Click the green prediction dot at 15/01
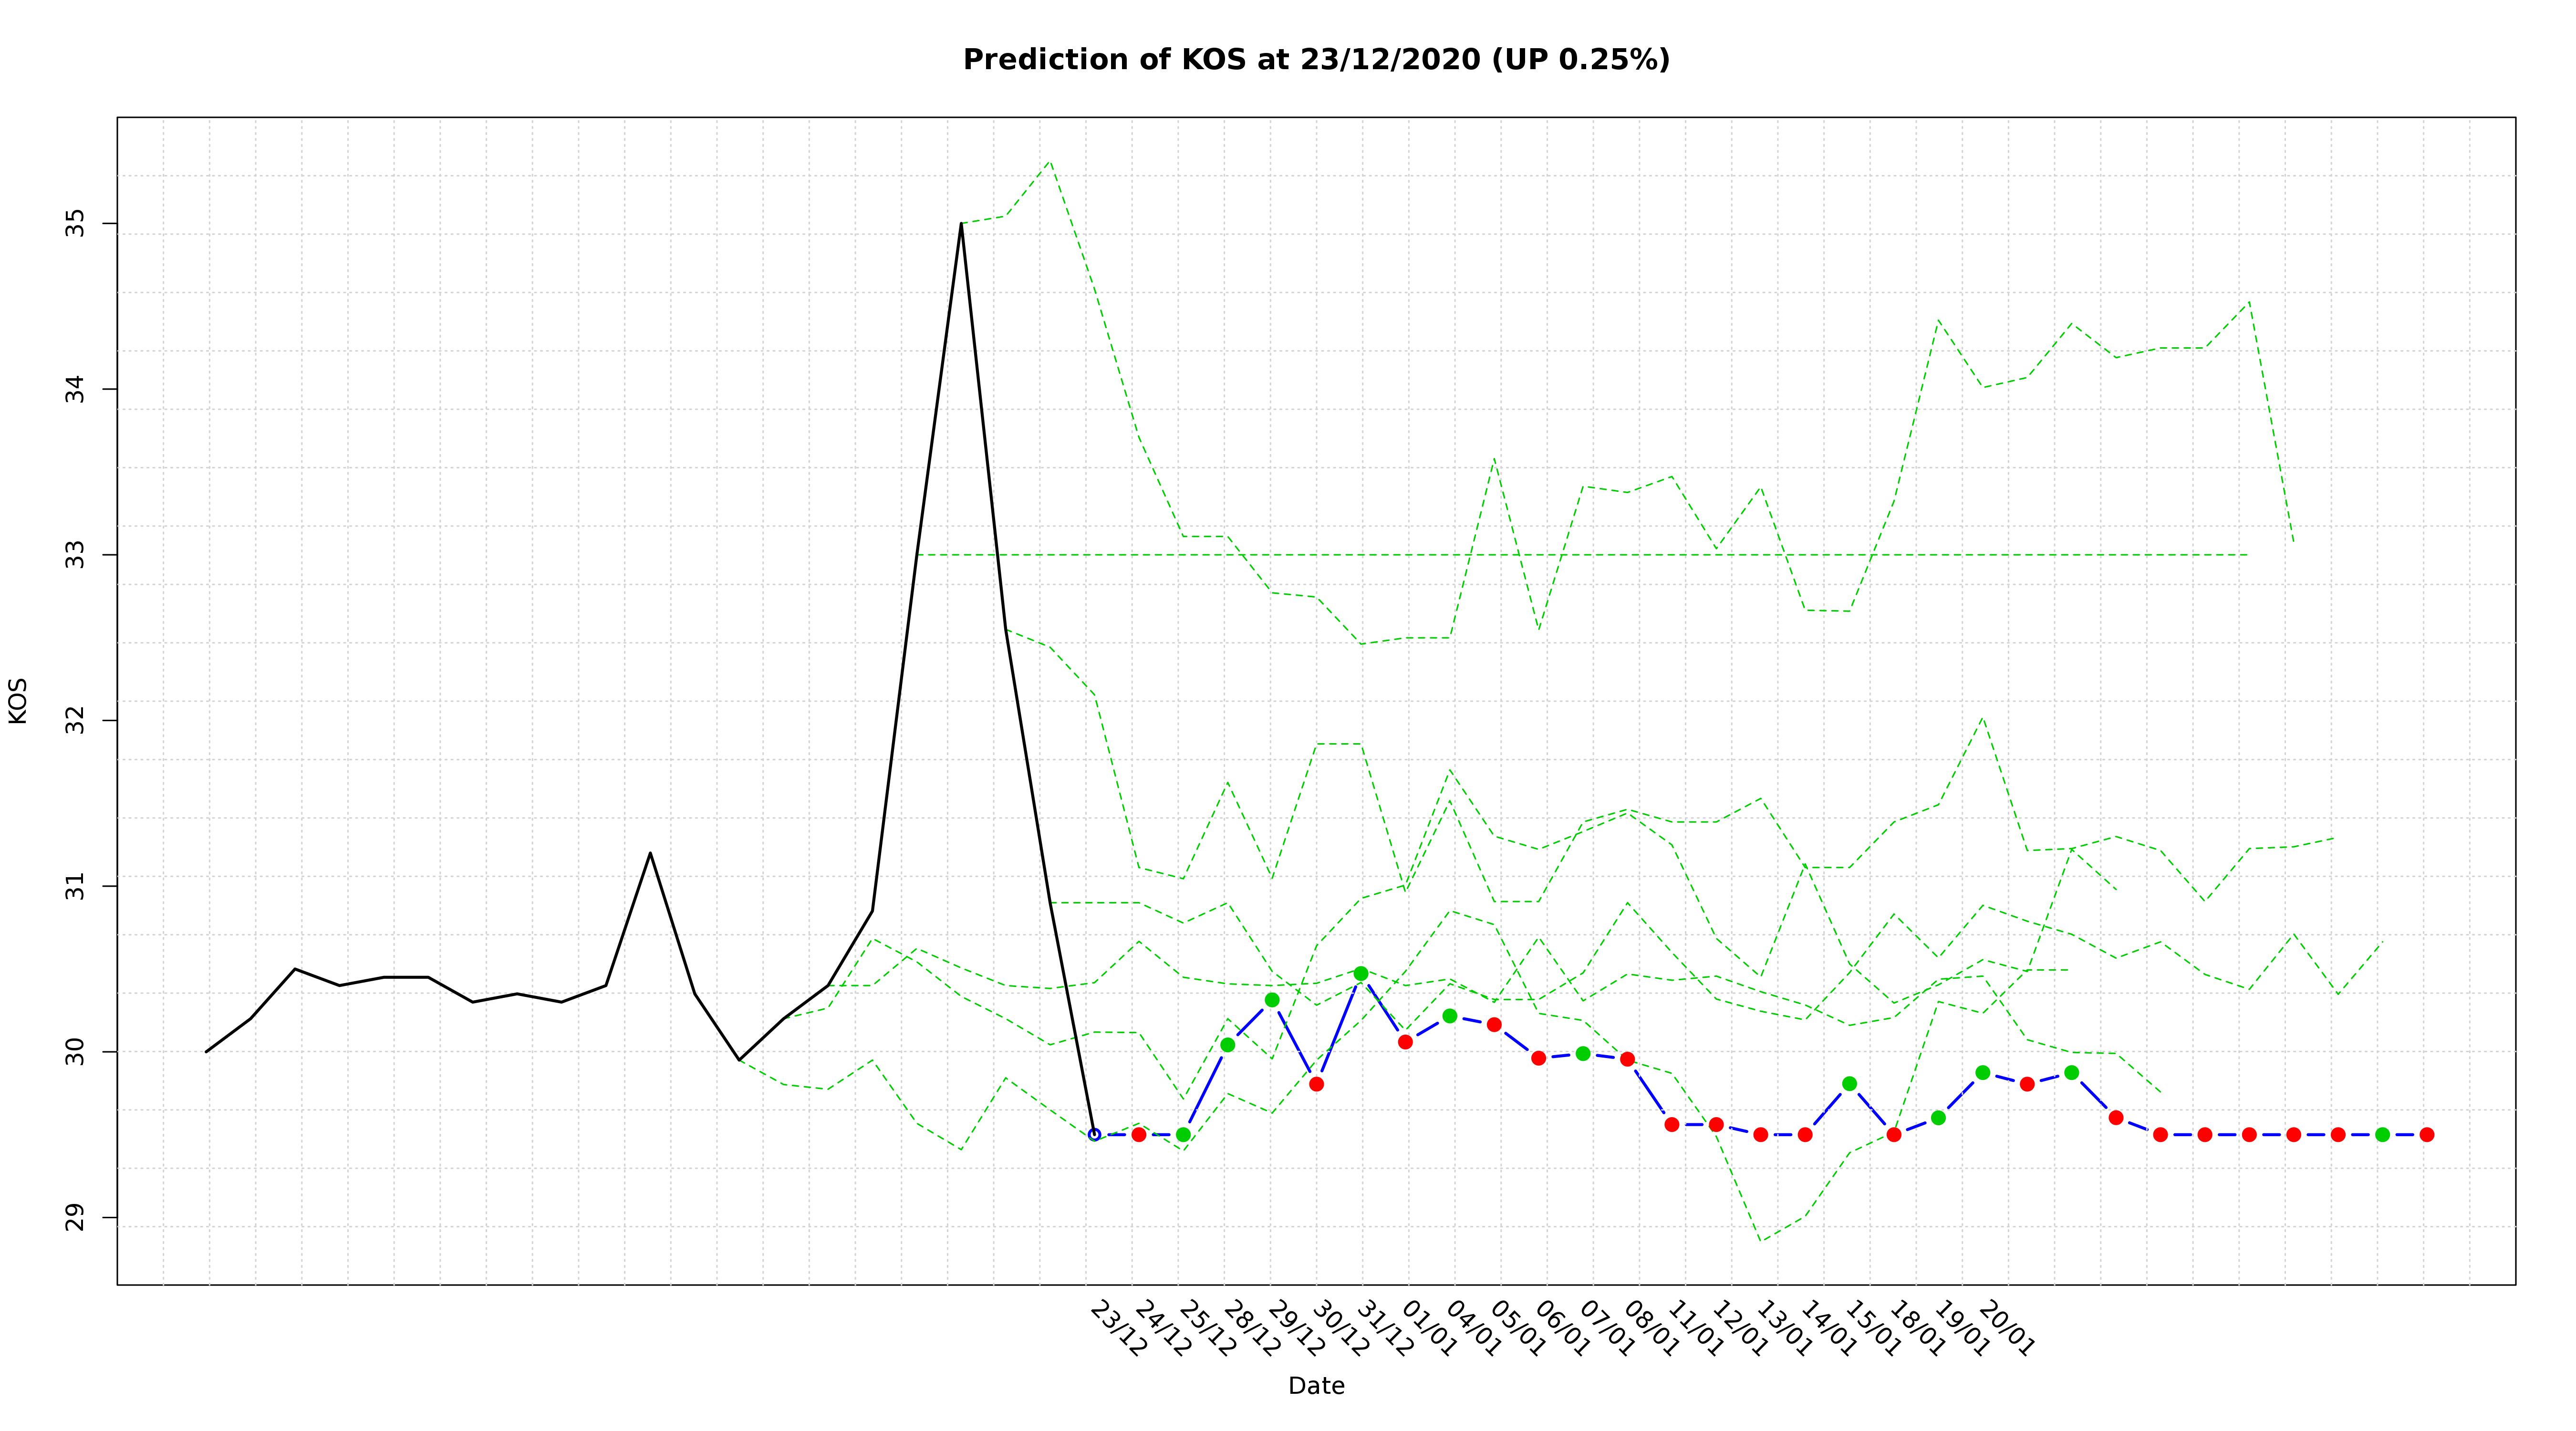The height and width of the screenshot is (1431, 2576). click(x=1849, y=1084)
